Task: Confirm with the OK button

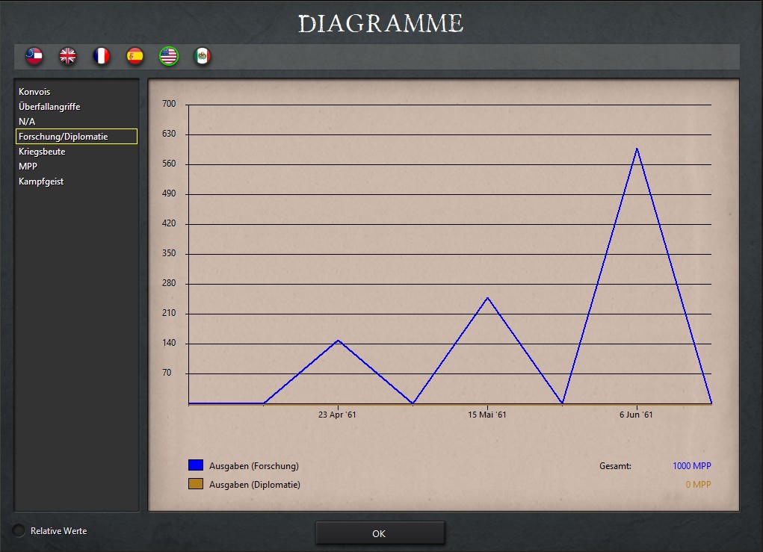Action: click(x=380, y=533)
